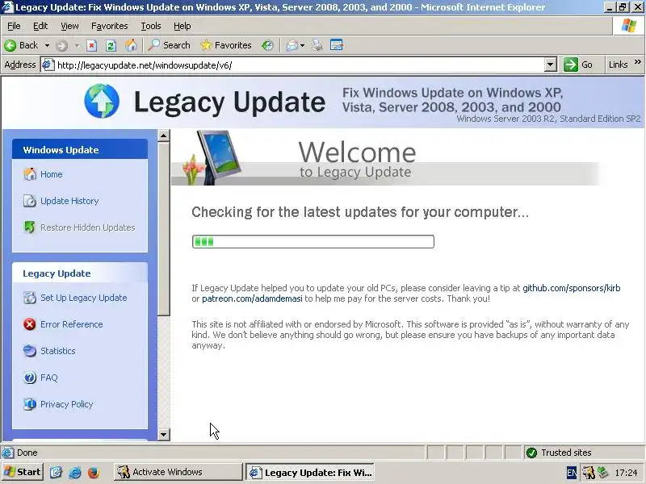Open the Update History sidebar link
Screen dimensions: 646x484
tap(69, 201)
